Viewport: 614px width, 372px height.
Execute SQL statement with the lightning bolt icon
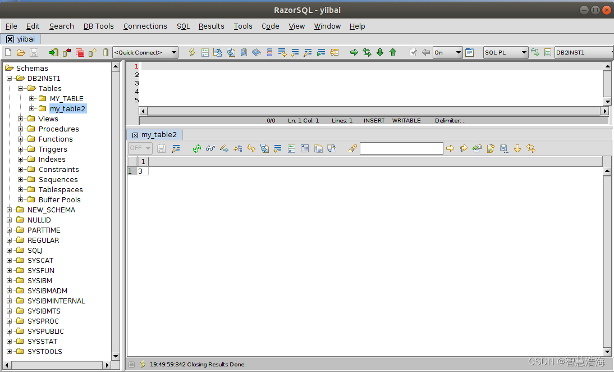[191, 52]
